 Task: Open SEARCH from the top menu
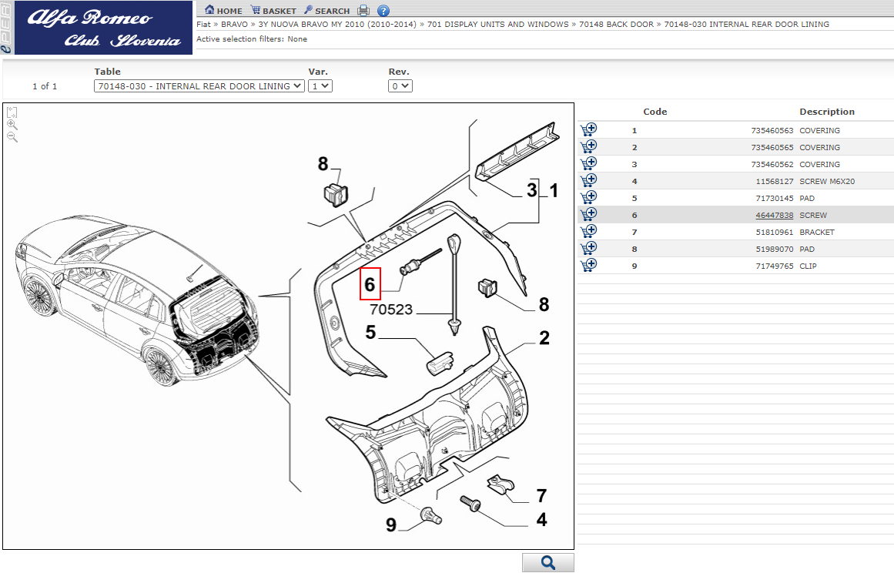pos(326,11)
